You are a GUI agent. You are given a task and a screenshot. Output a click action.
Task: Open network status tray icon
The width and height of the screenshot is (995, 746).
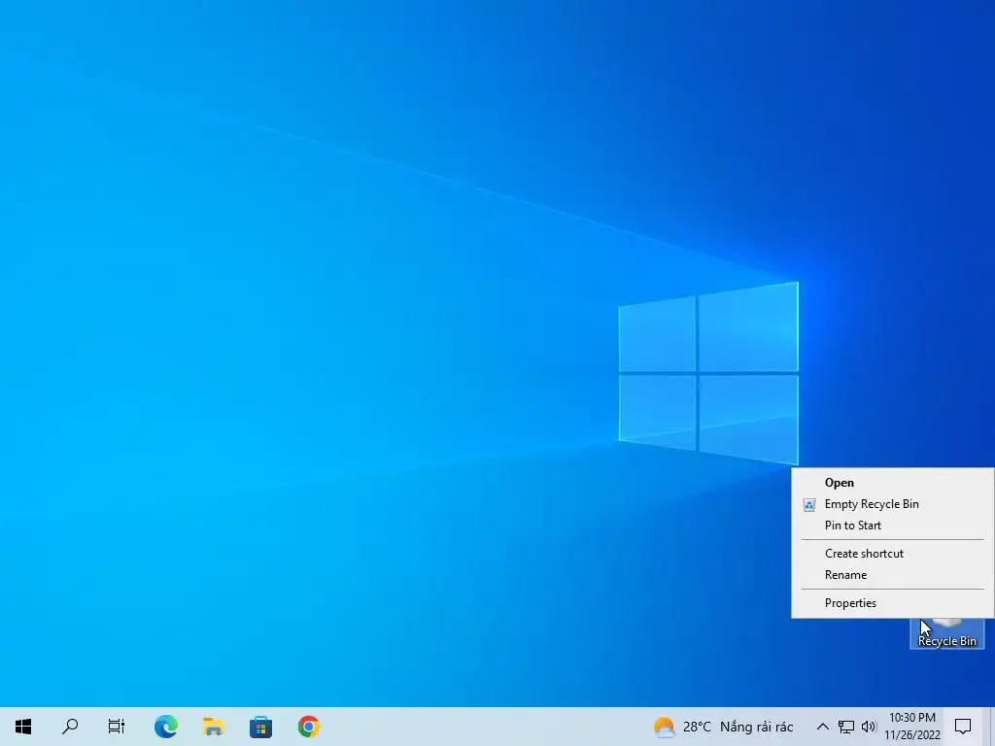(846, 727)
